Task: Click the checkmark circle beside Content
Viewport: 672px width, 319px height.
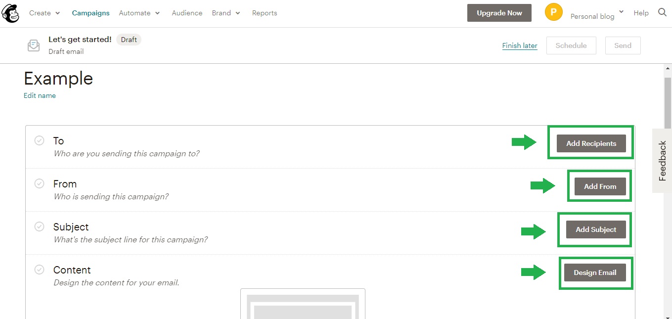Action: click(39, 270)
